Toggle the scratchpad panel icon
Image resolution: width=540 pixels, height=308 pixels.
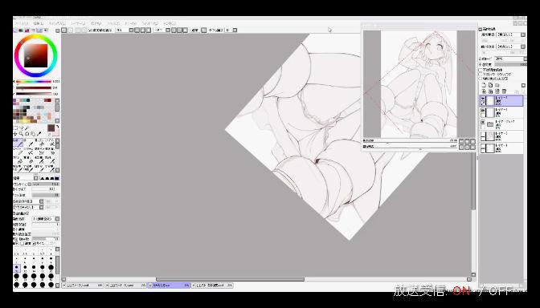coord(46,30)
